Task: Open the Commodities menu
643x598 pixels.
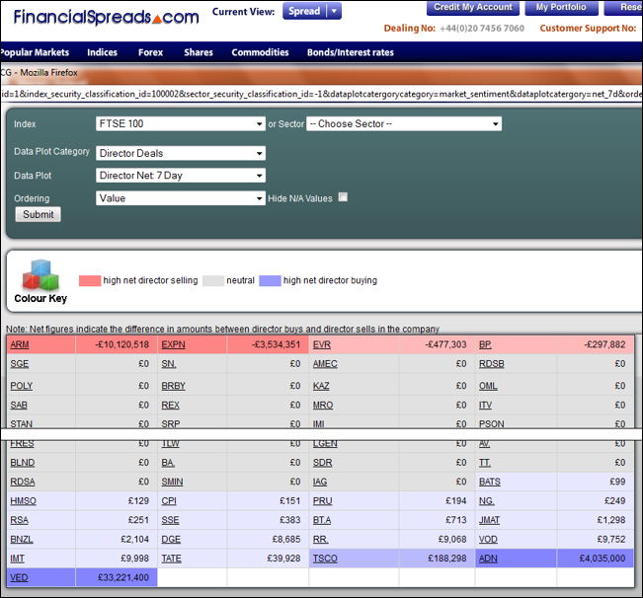Action: pos(260,52)
